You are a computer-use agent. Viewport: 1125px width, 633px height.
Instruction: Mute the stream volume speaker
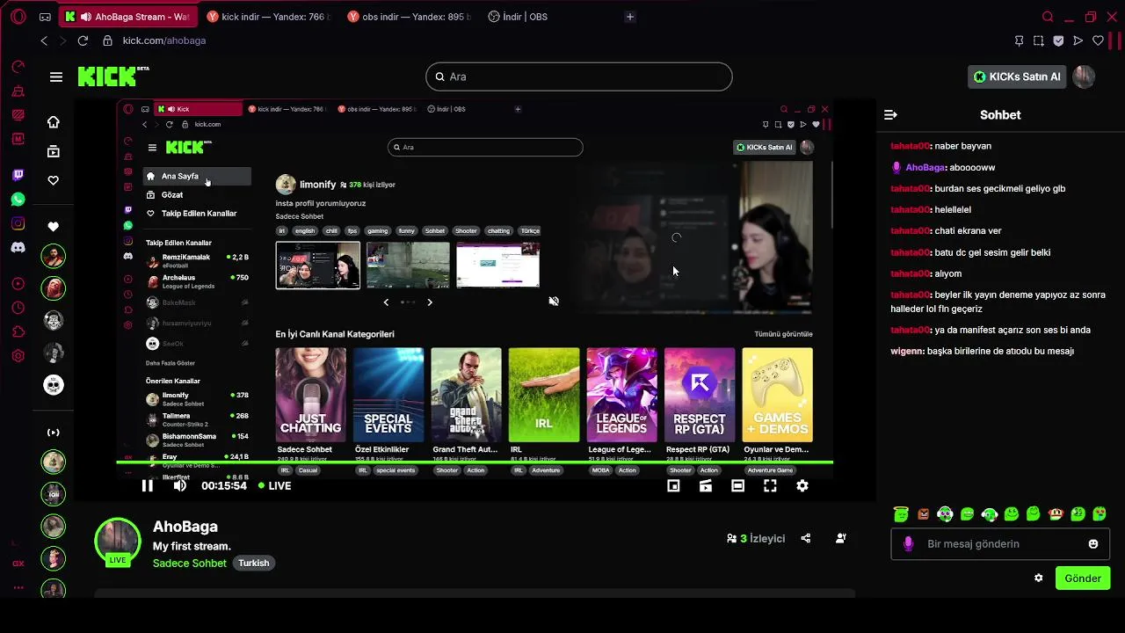[179, 485]
